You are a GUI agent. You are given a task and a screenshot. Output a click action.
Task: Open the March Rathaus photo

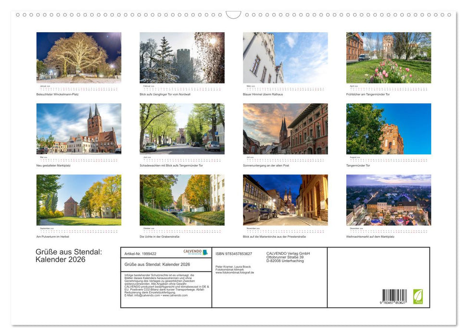click(x=285, y=58)
